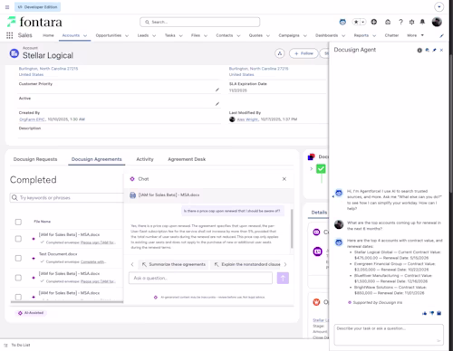Screen dimensions: 453x351
Task: Start a new Docusign Agent conversation
Action: coord(427,50)
